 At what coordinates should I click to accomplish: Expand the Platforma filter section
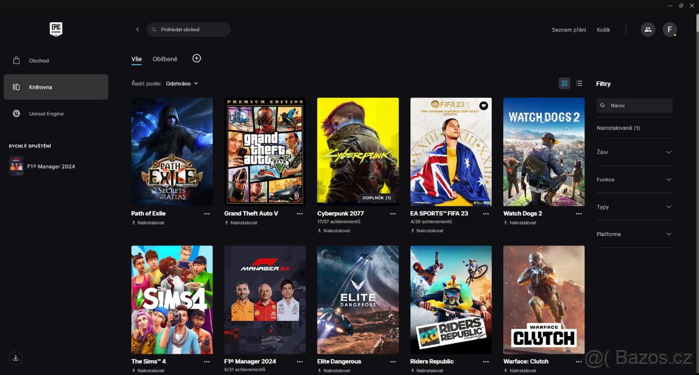[634, 234]
